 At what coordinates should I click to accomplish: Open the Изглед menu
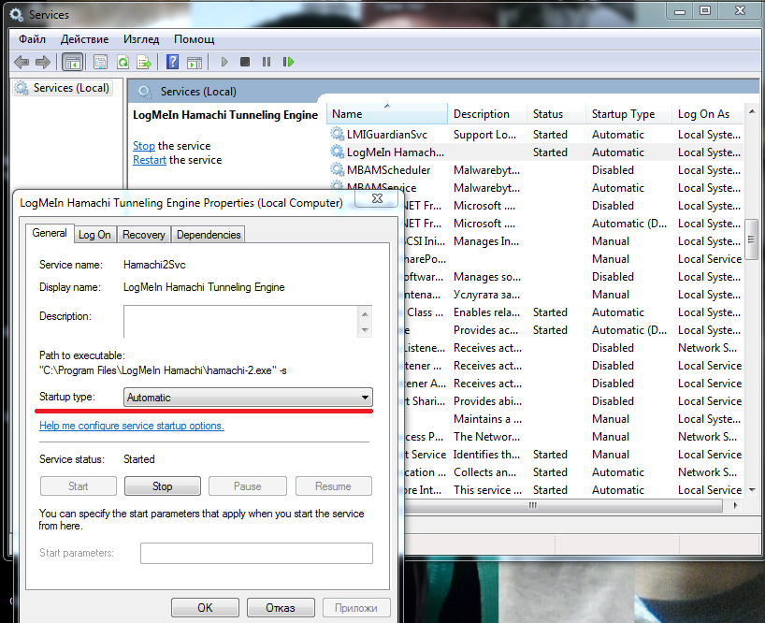(141, 39)
